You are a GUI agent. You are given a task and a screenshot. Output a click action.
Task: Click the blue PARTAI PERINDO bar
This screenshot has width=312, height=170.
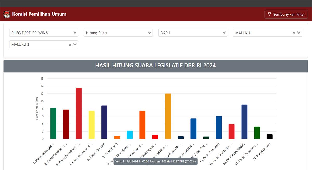click(x=244, y=122)
